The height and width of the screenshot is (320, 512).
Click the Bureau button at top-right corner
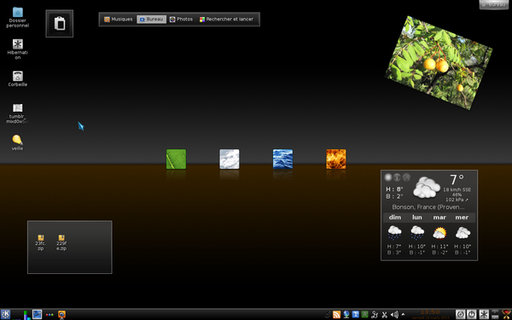tap(494, 4)
